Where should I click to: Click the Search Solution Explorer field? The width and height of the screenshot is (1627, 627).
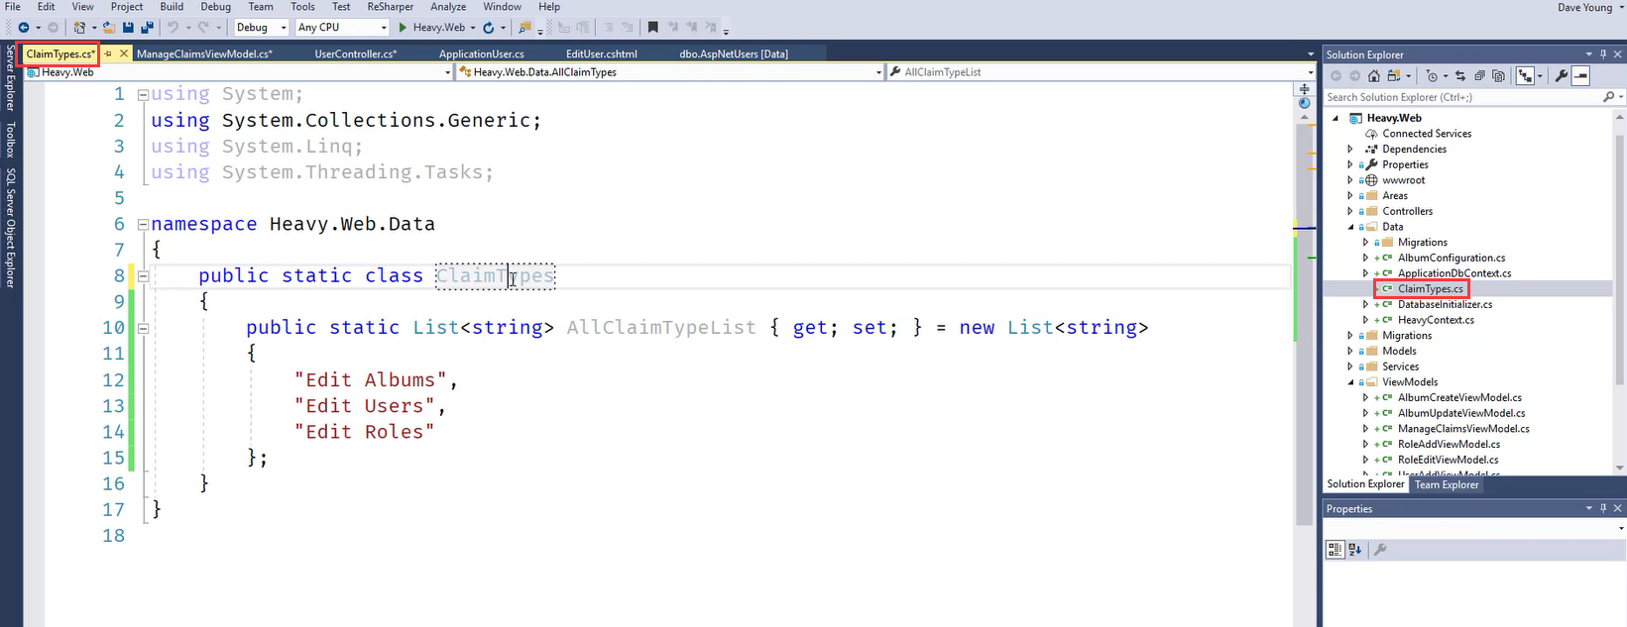(x=1462, y=97)
